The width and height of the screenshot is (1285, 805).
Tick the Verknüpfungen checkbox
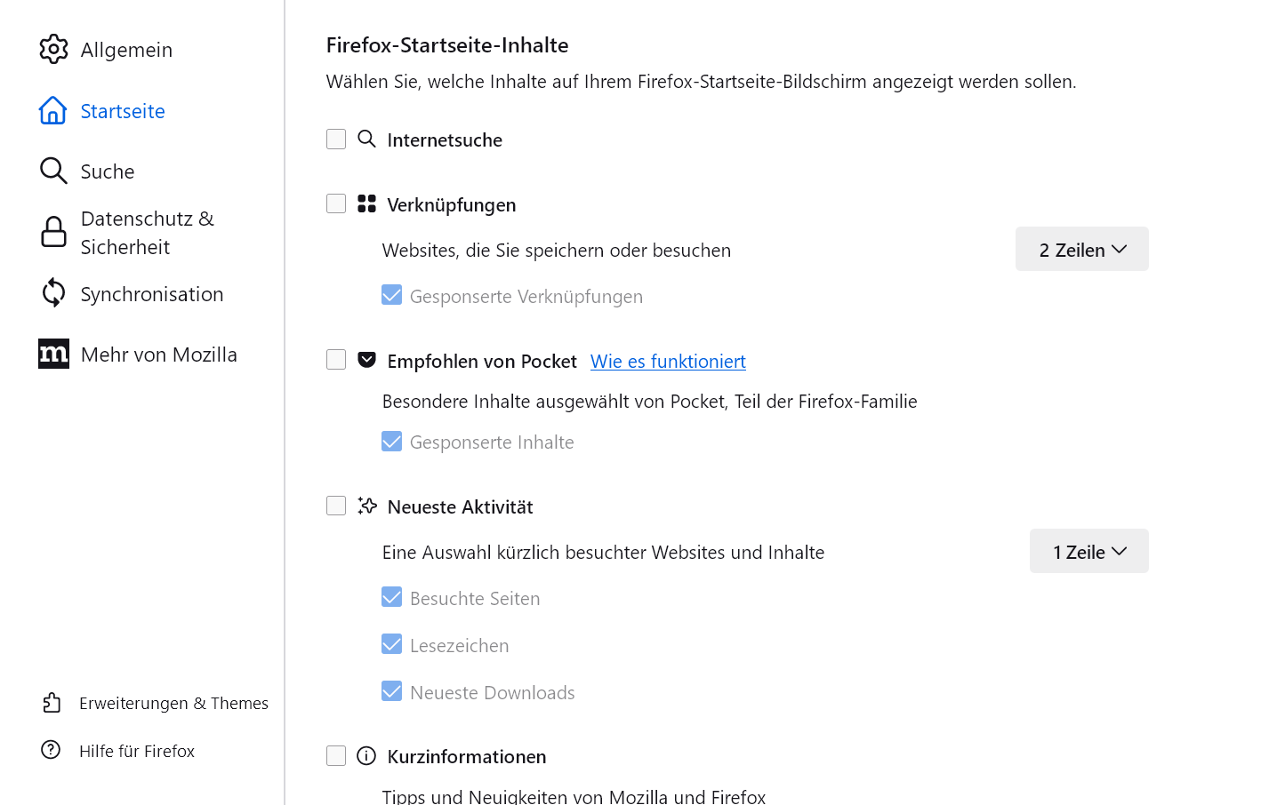coord(336,204)
